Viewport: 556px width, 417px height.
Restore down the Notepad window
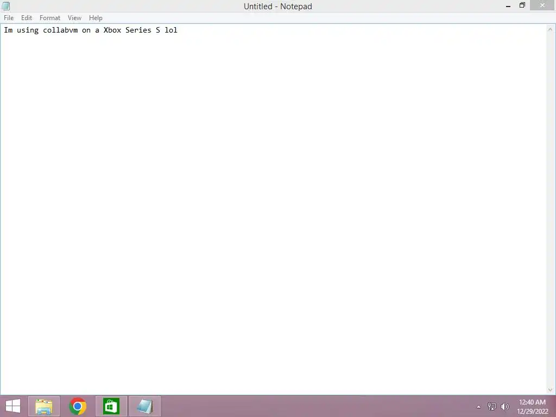(x=522, y=5)
